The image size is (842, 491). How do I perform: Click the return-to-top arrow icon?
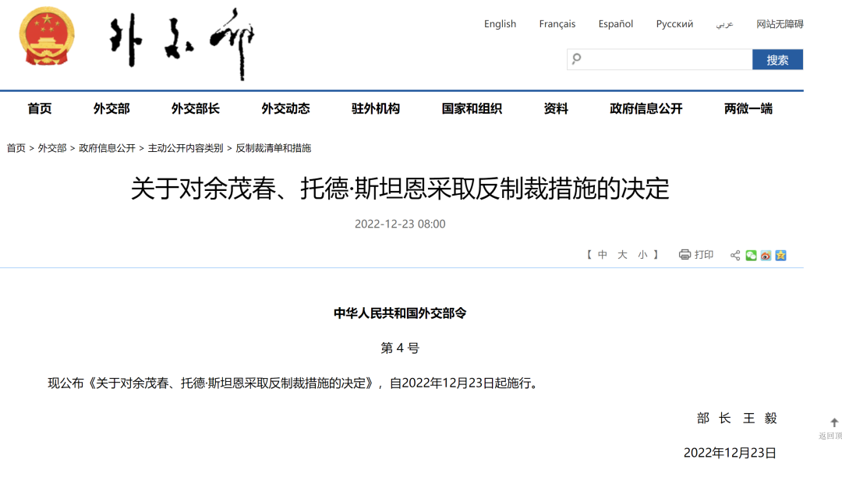point(834,422)
